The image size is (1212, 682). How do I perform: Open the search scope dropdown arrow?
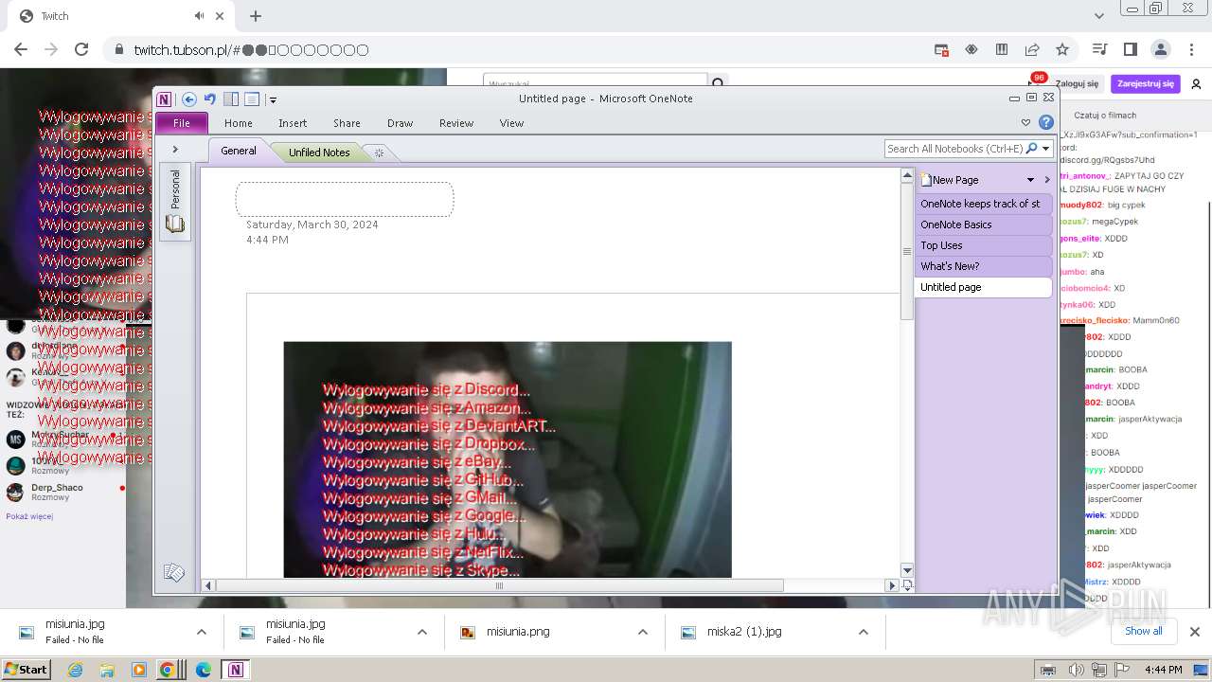pyautogui.click(x=1046, y=149)
